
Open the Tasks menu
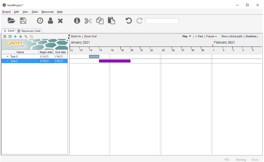(x=34, y=12)
